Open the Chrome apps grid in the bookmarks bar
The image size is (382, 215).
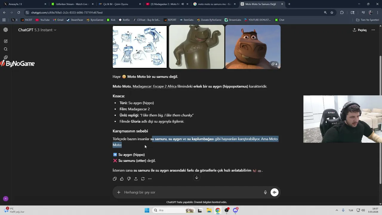point(4,20)
